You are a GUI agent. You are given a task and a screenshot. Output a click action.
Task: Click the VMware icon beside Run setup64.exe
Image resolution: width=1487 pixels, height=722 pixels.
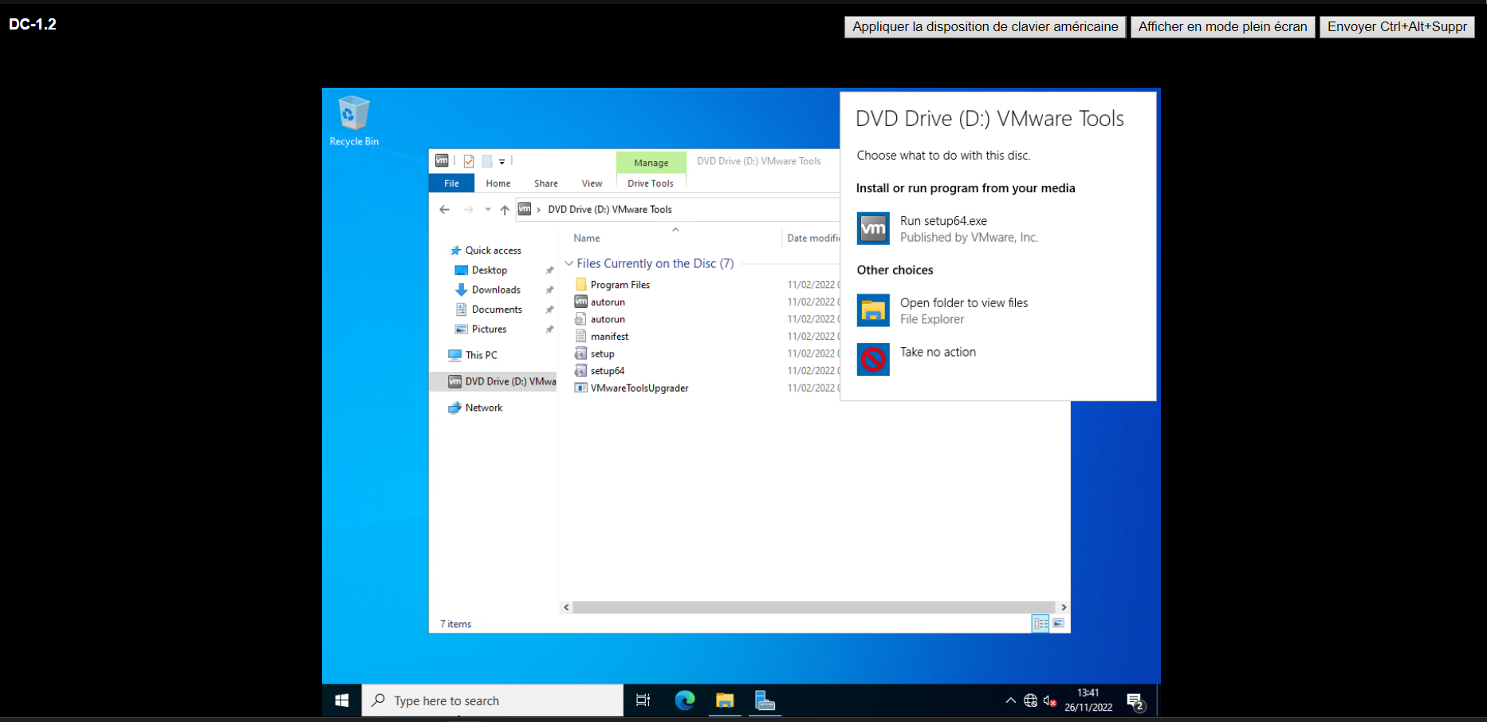[873, 228]
